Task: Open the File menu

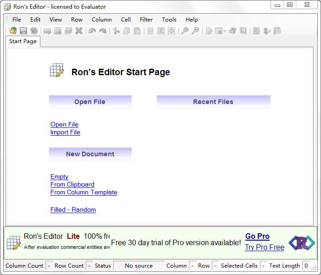Action: (x=17, y=19)
